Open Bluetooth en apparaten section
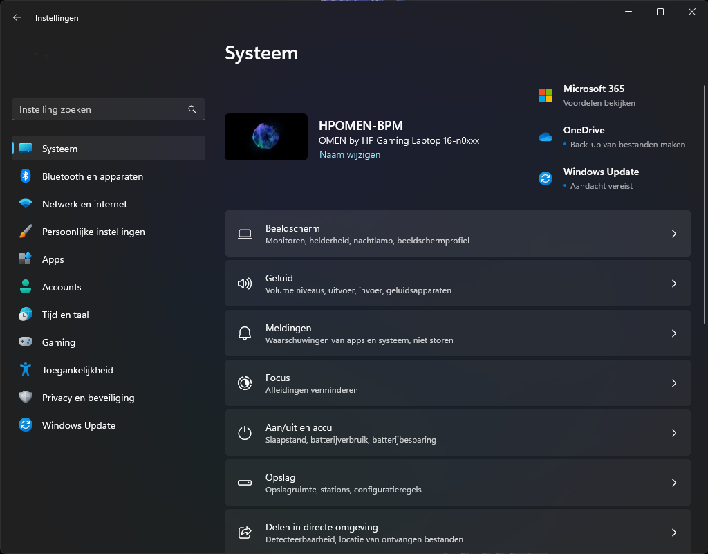 point(109,176)
